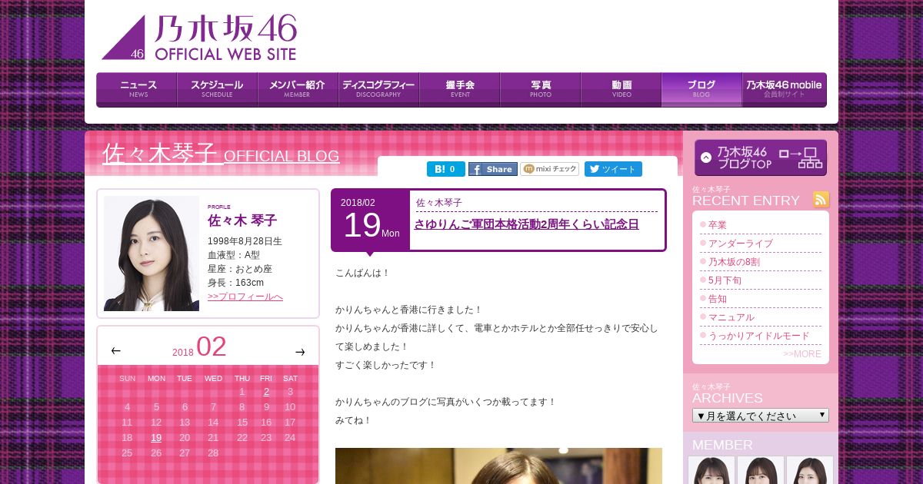Open the RECENT ENTRY RSS feed icon
Image resolution: width=923 pixels, height=484 pixels.
click(x=821, y=200)
